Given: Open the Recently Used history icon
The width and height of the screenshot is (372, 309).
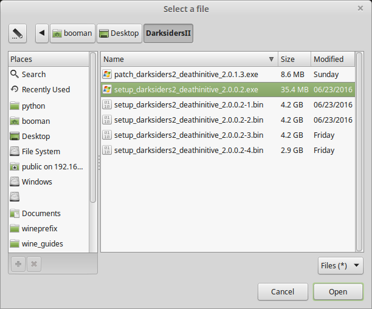Looking at the screenshot, I should [15, 89].
